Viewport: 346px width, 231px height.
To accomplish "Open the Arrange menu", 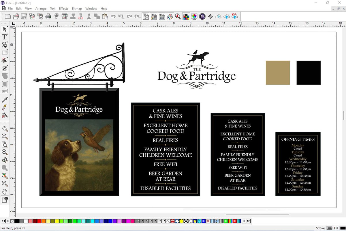I will (x=41, y=9).
